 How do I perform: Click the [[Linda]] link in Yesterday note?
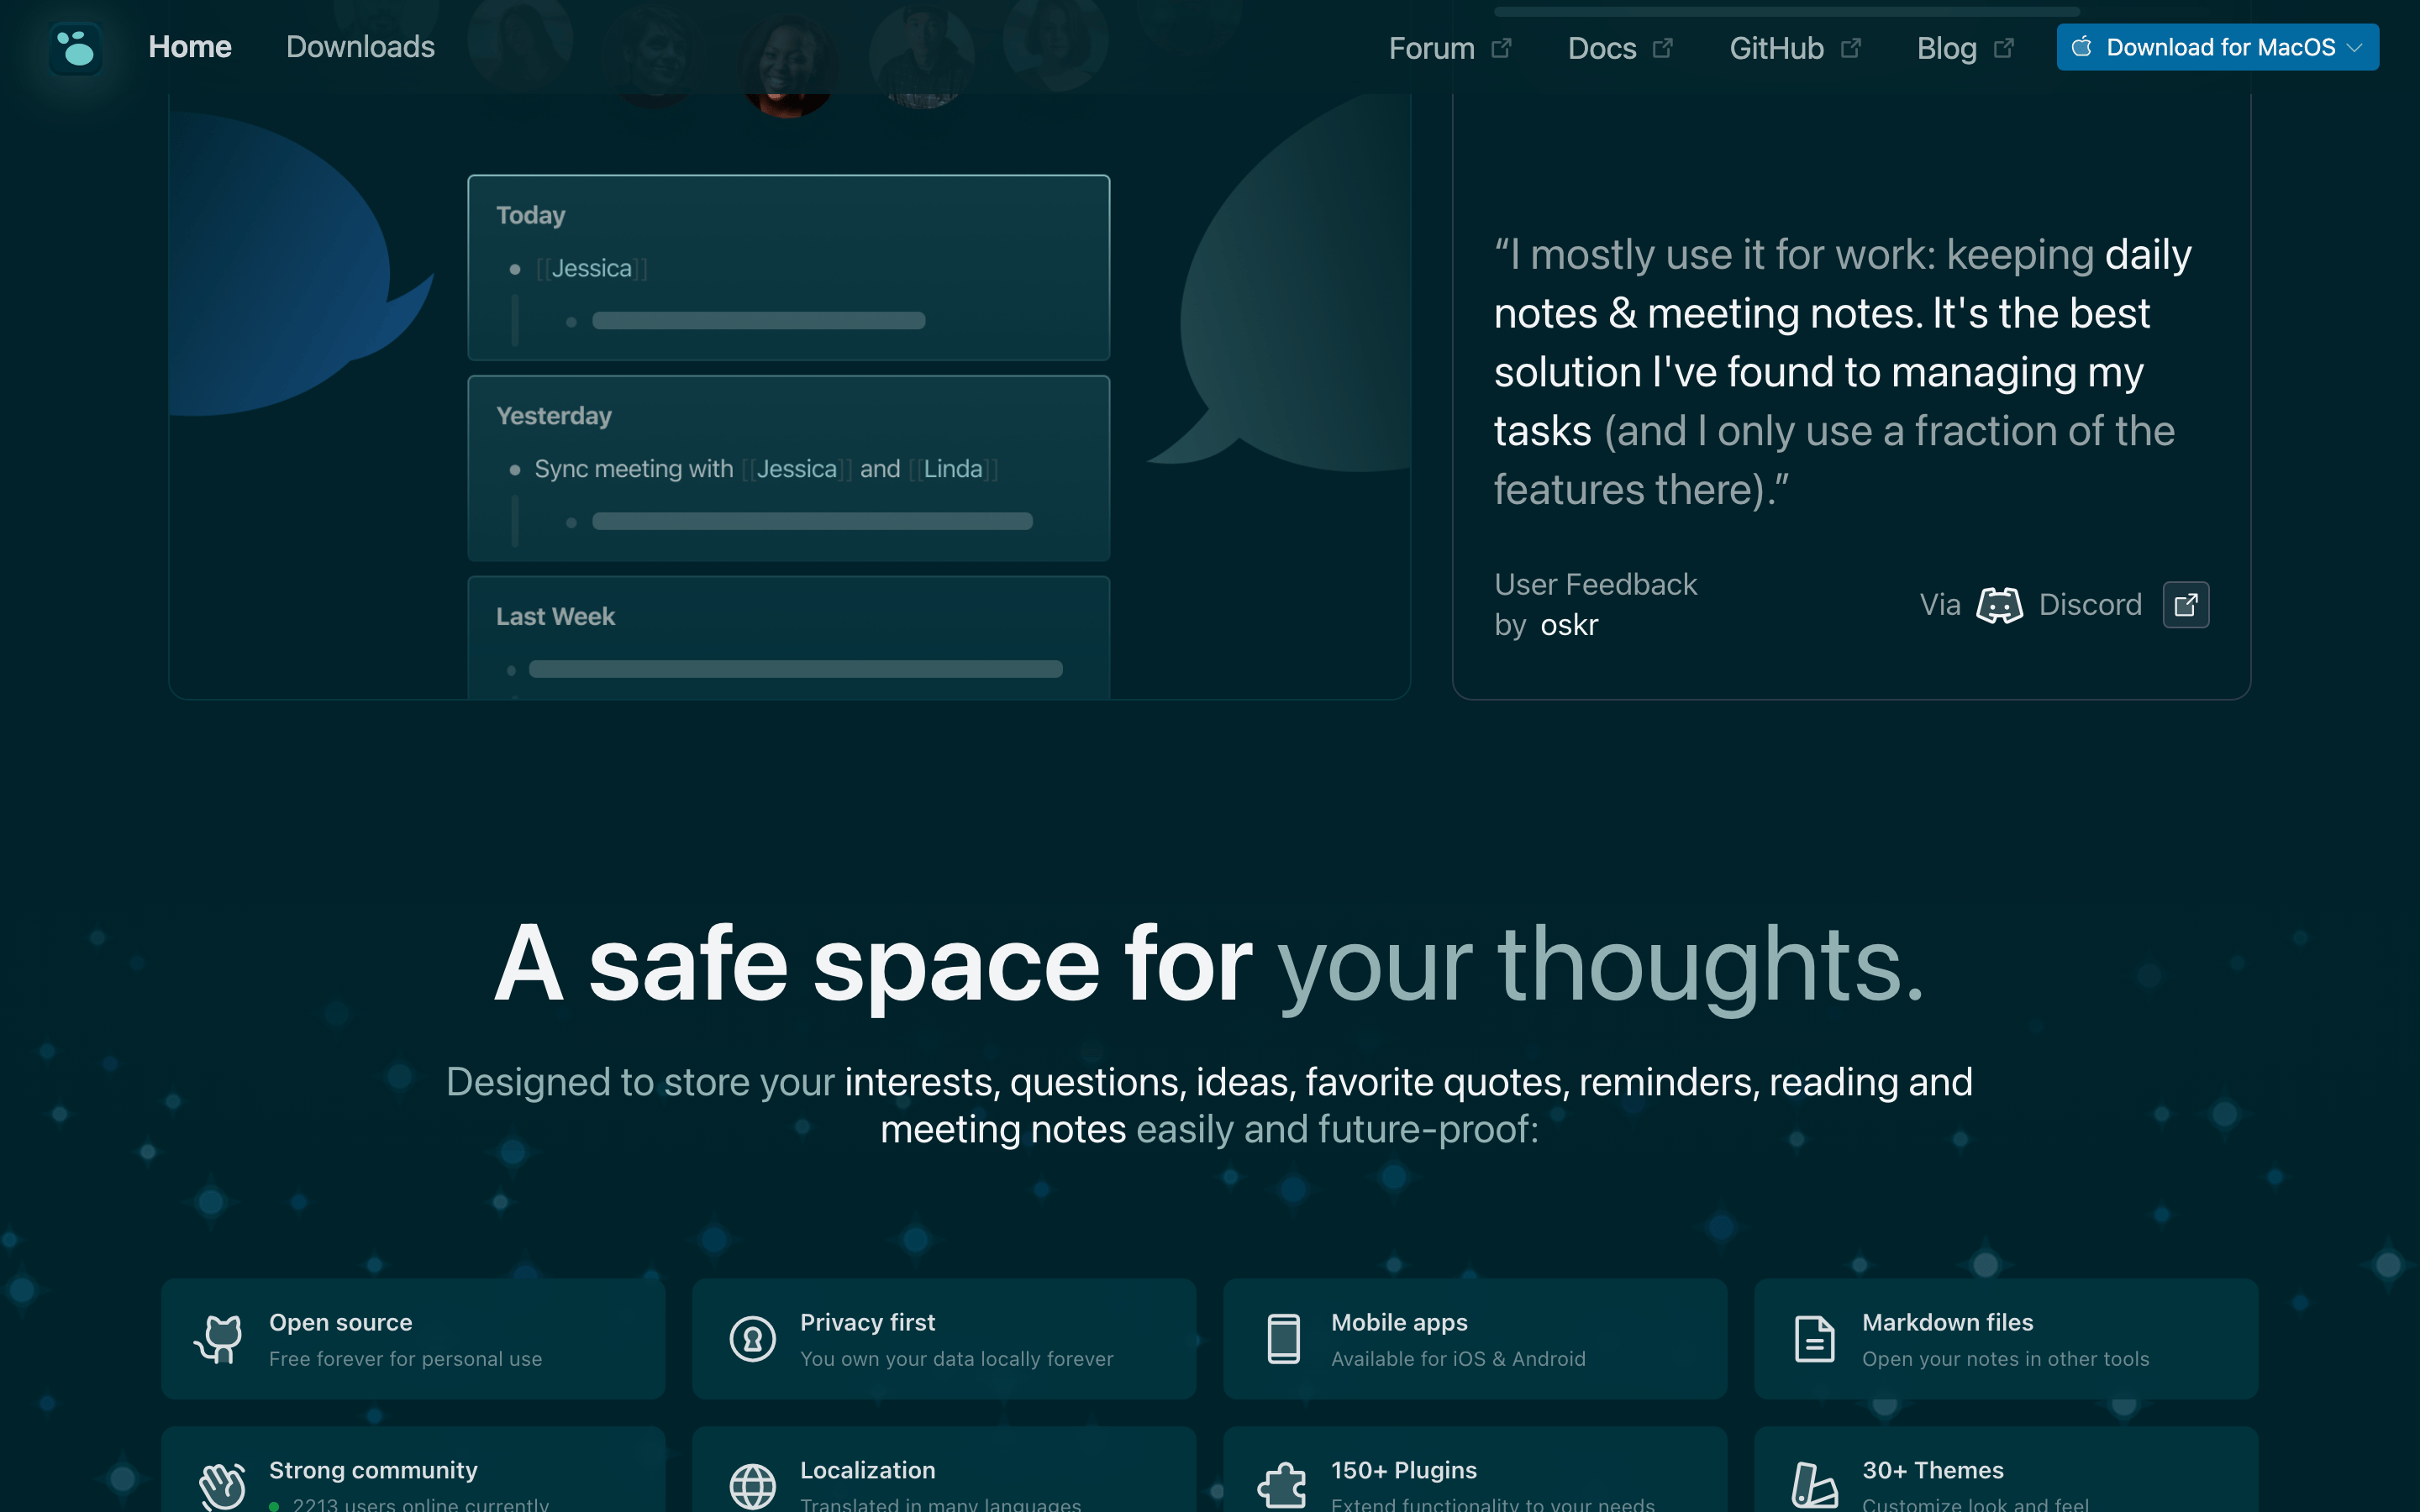[953, 469]
